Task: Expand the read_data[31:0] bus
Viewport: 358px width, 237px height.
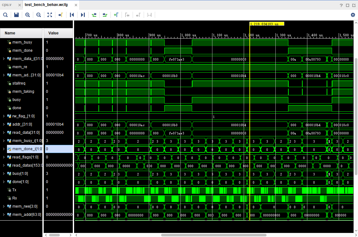Action: tap(4, 133)
